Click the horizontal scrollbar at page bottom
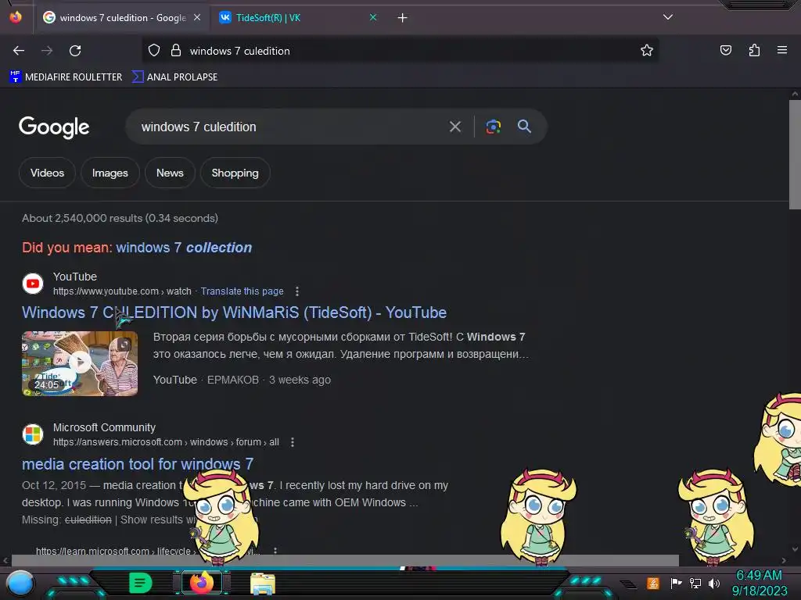Image resolution: width=801 pixels, height=600 pixels. (x=345, y=560)
